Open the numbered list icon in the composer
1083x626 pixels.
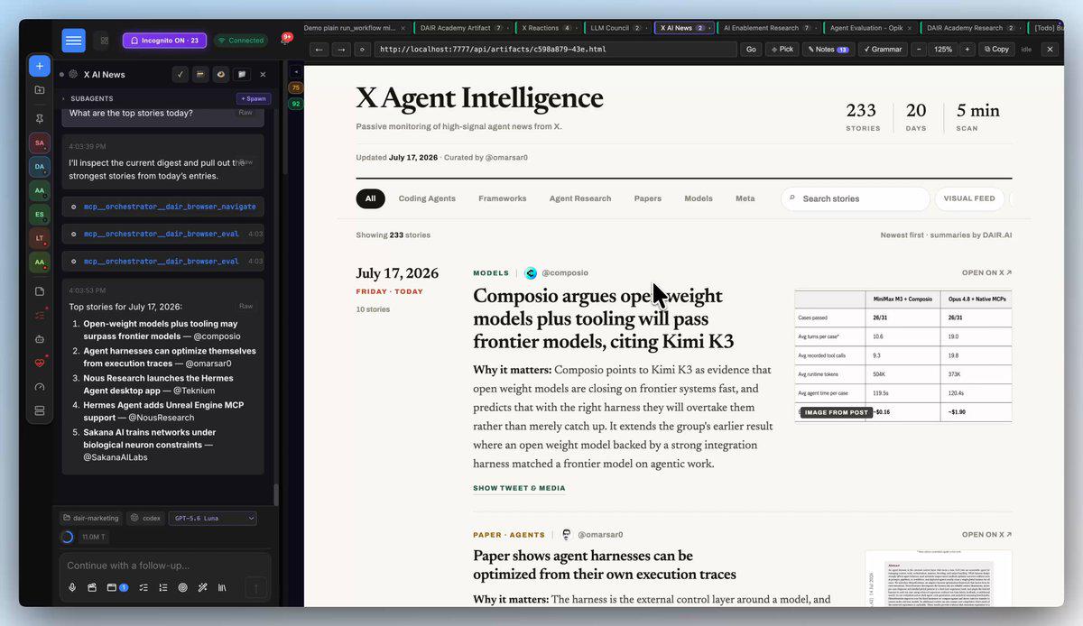tap(163, 587)
